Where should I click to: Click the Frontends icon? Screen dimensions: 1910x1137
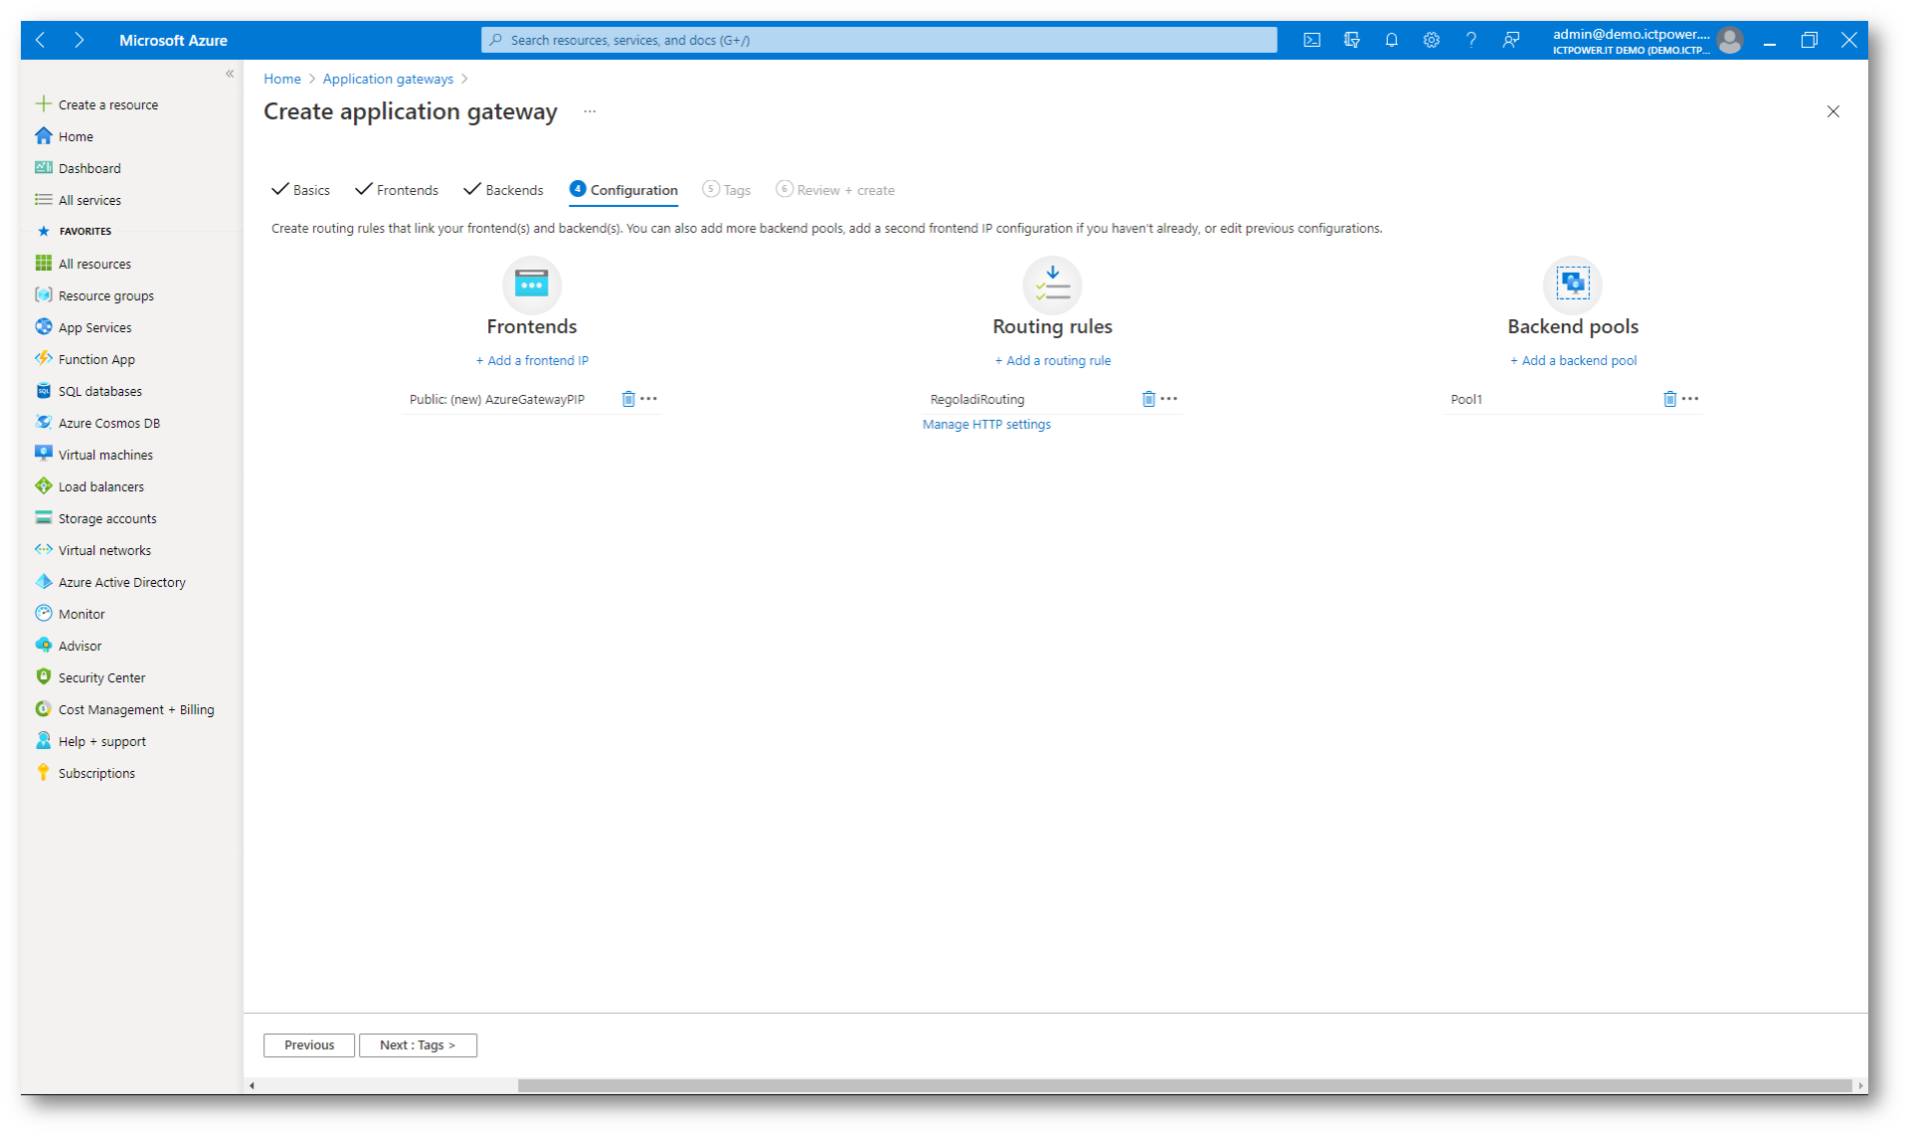point(532,284)
